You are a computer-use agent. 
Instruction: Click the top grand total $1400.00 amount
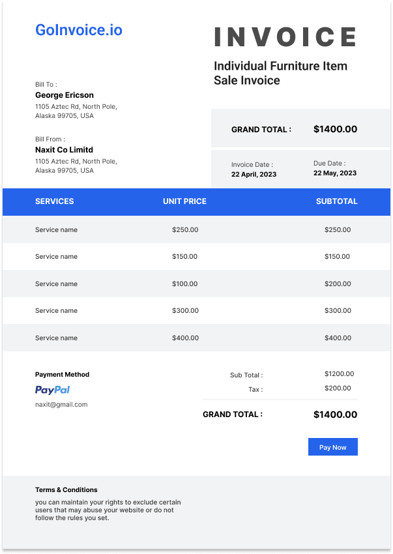click(x=335, y=129)
